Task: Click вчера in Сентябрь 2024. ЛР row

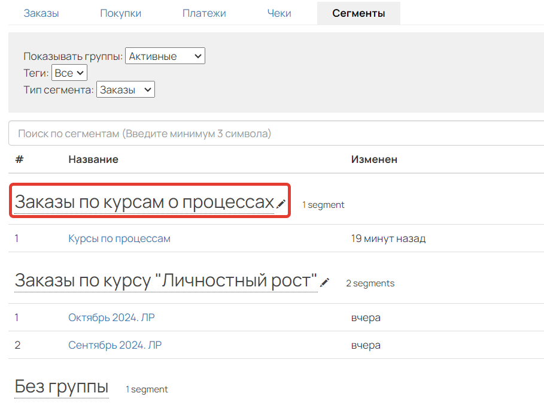Action: (x=366, y=345)
